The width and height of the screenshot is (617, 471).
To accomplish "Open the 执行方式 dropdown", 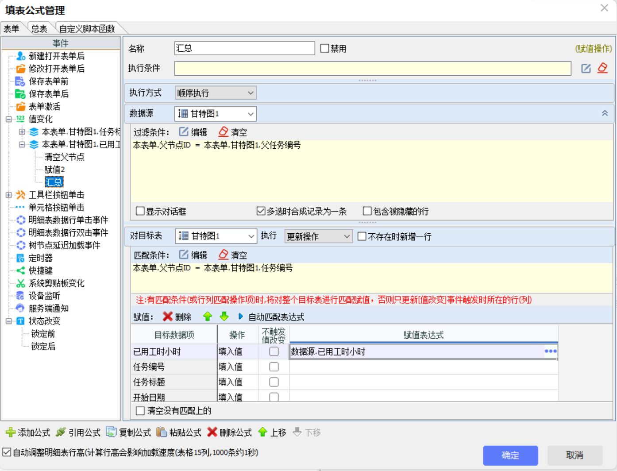I will [215, 93].
